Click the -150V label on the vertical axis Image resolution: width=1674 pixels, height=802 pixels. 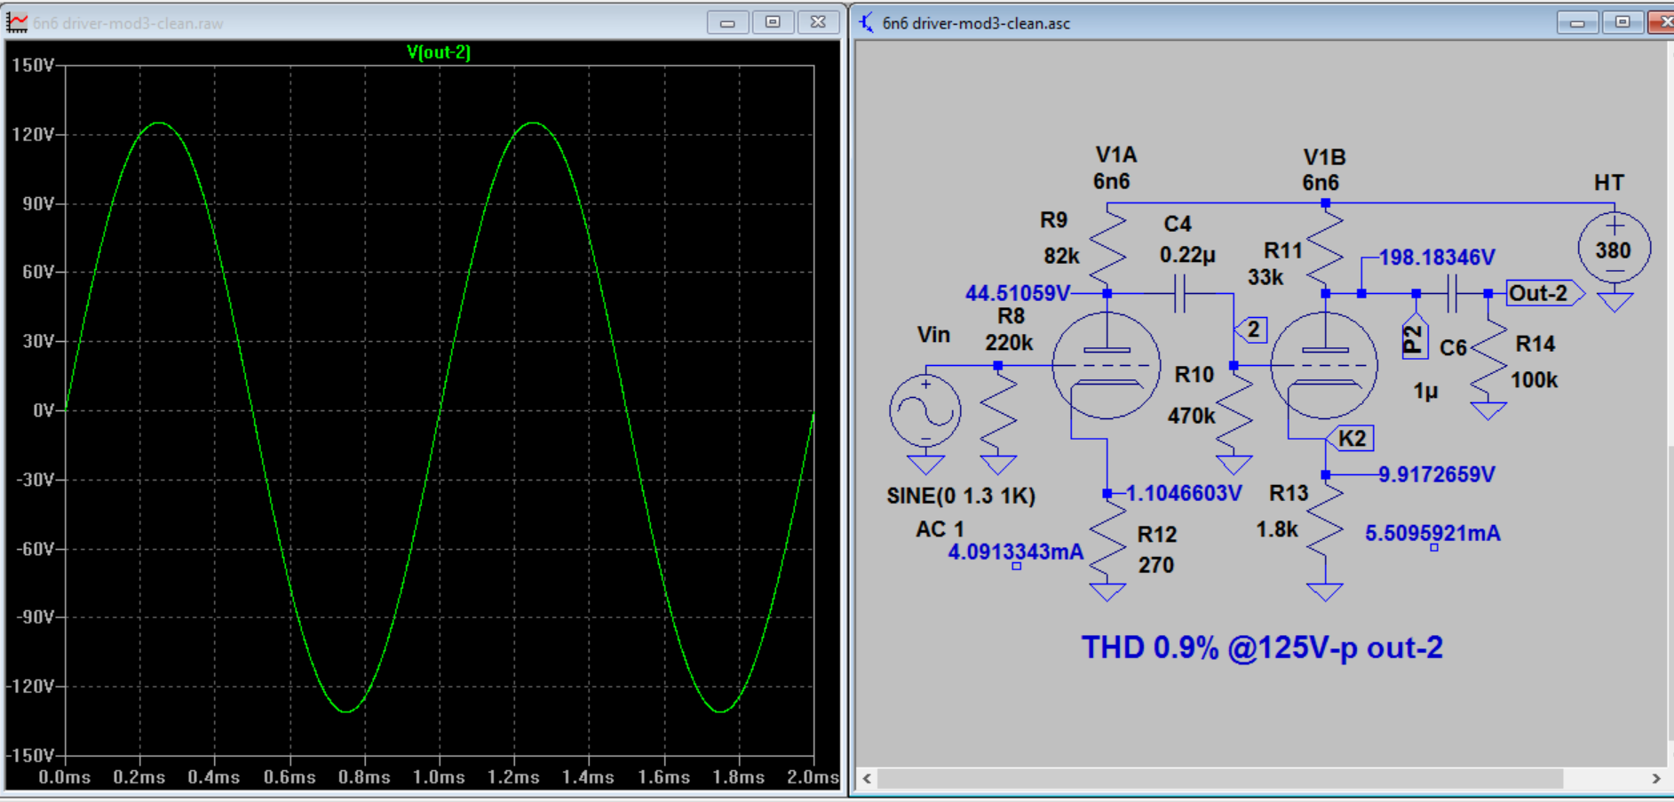coord(31,756)
